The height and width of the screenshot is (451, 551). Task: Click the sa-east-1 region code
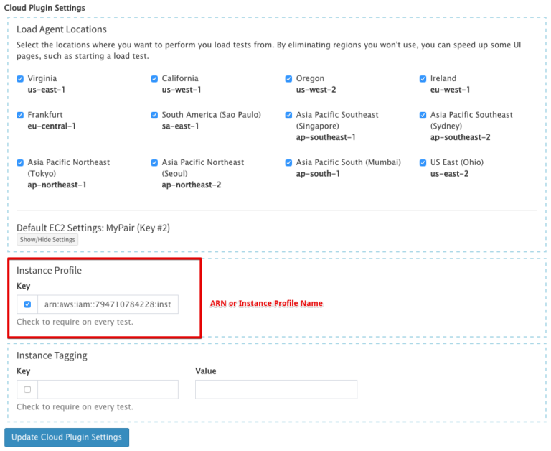180,126
